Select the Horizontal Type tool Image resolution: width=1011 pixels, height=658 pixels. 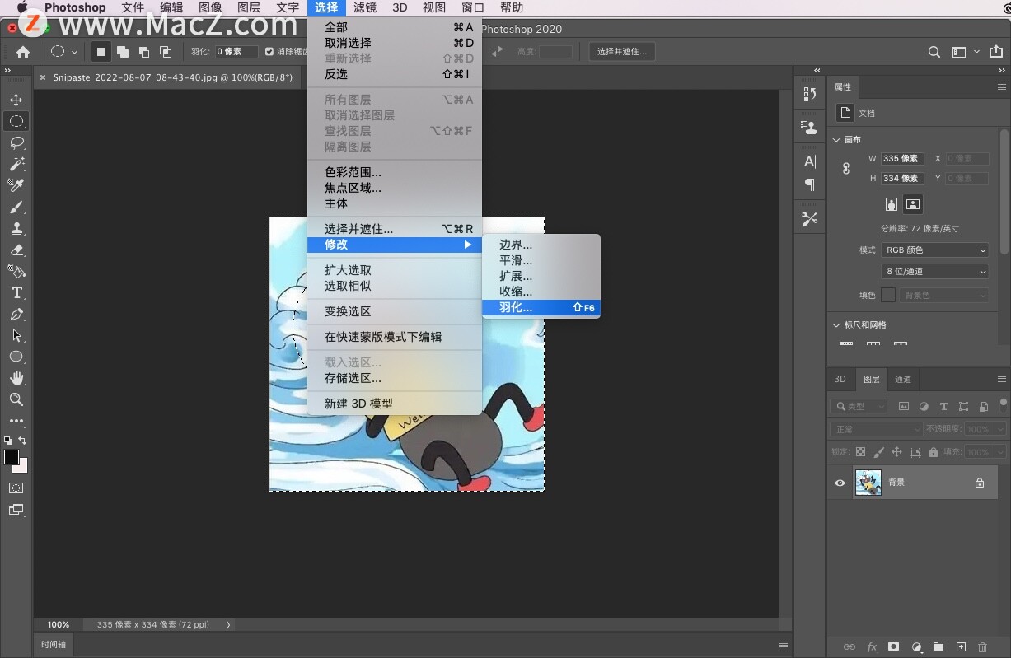tap(16, 292)
